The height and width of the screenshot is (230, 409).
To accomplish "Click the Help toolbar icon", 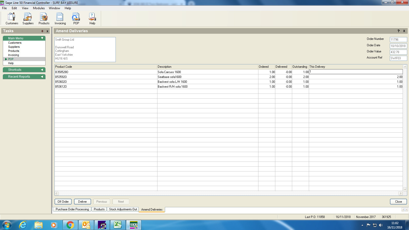I will (92, 19).
